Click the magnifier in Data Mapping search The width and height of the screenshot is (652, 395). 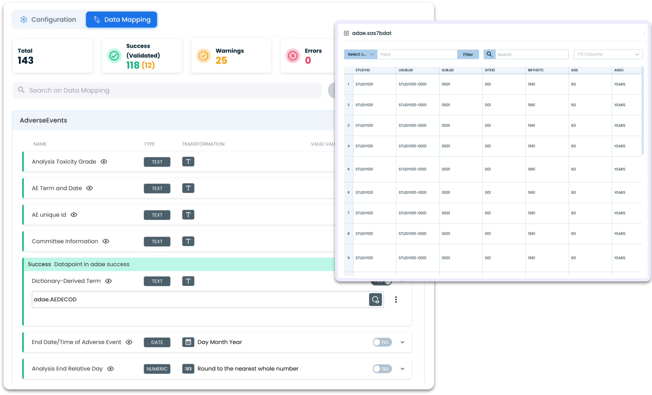click(x=21, y=90)
